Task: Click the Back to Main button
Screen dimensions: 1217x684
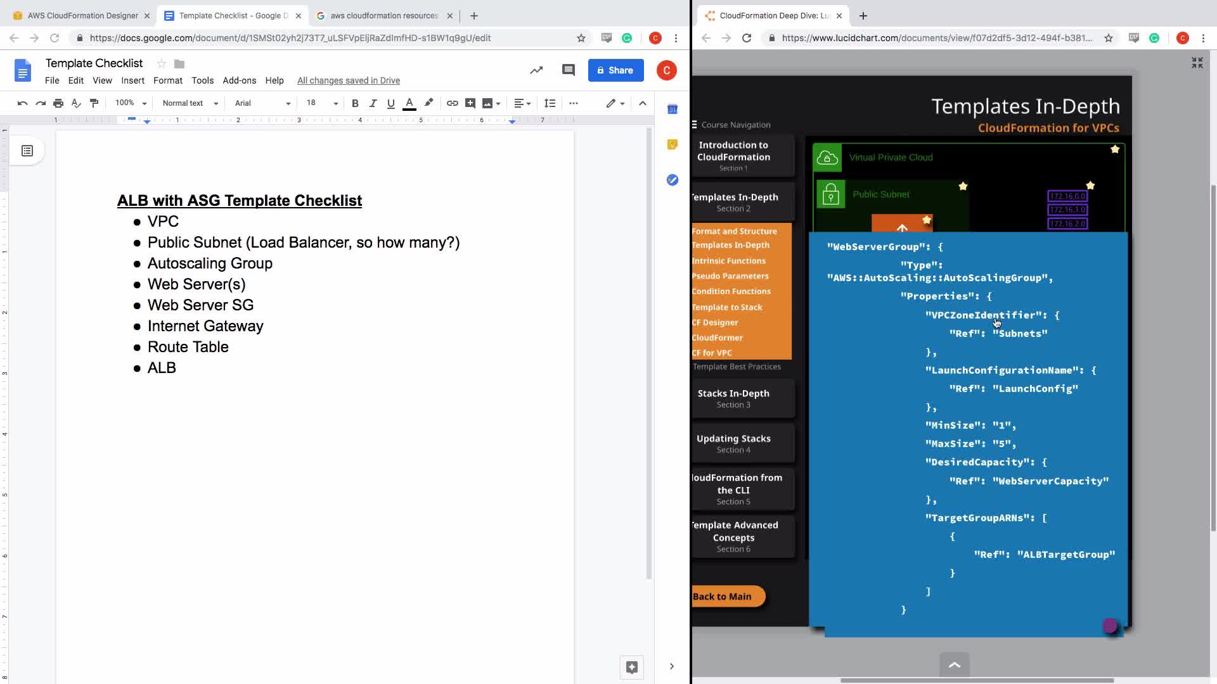Action: [724, 597]
